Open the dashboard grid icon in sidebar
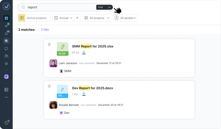 point(6,18)
